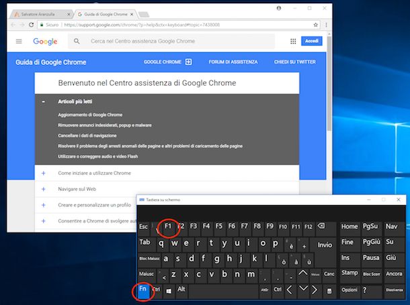This screenshot has height=305, width=410.
Task: Click the search magnifier icon
Action: coord(77,41)
